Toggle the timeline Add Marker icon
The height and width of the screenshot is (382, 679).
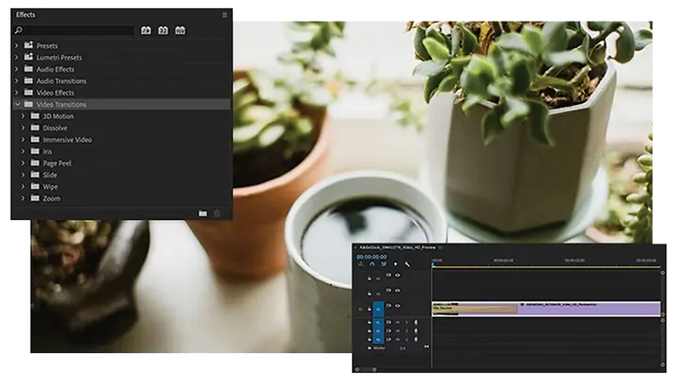396,264
